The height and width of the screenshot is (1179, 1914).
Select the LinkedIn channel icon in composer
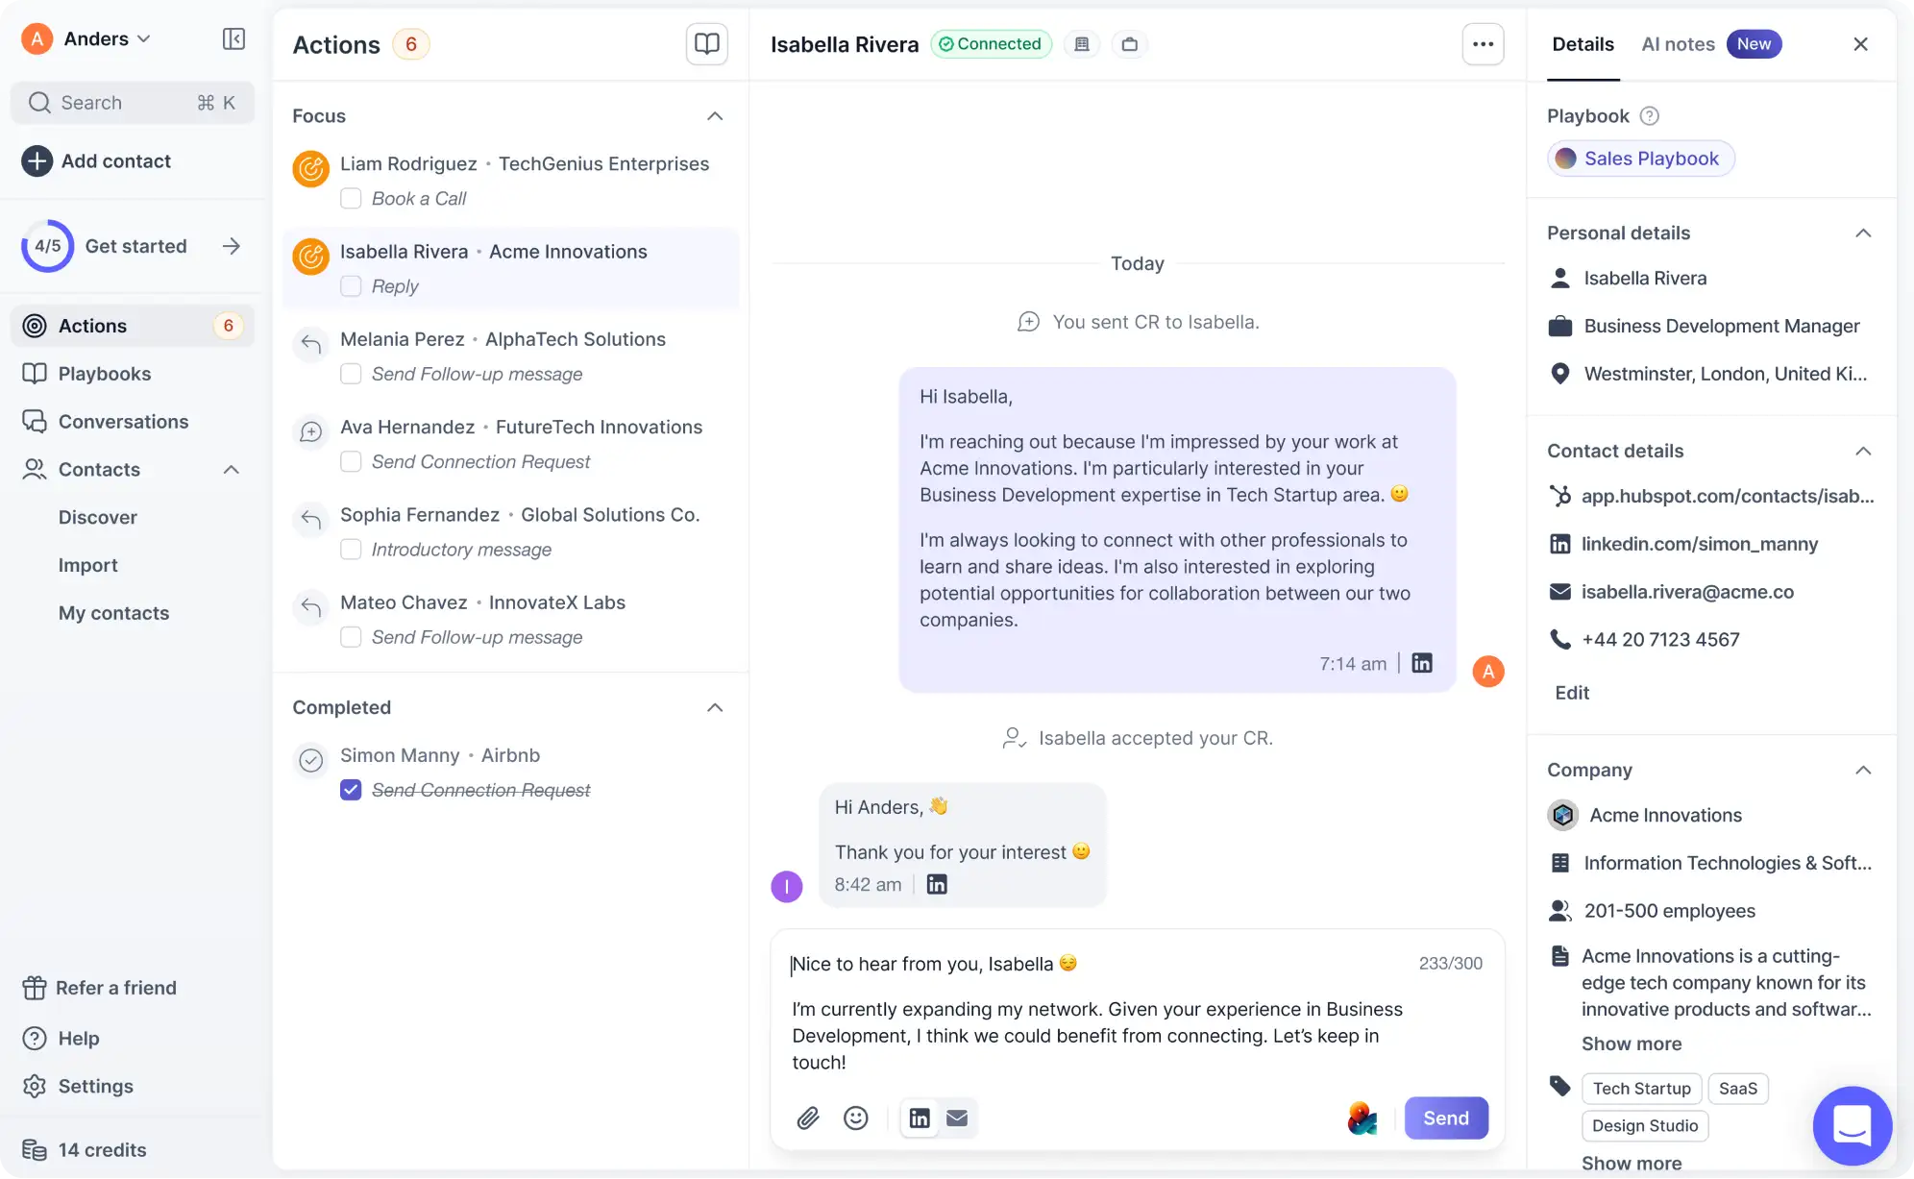[x=919, y=1118]
